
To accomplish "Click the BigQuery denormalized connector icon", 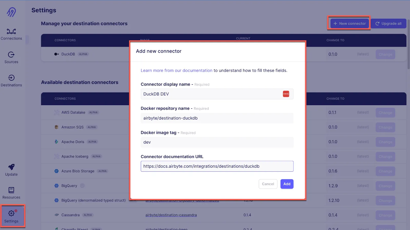I will (57, 200).
